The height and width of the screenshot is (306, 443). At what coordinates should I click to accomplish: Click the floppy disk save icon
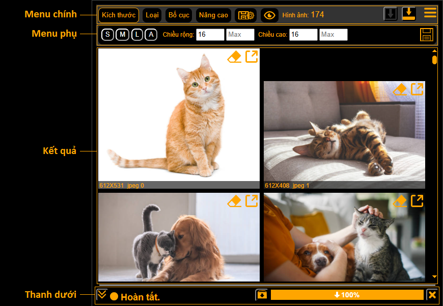tap(427, 35)
